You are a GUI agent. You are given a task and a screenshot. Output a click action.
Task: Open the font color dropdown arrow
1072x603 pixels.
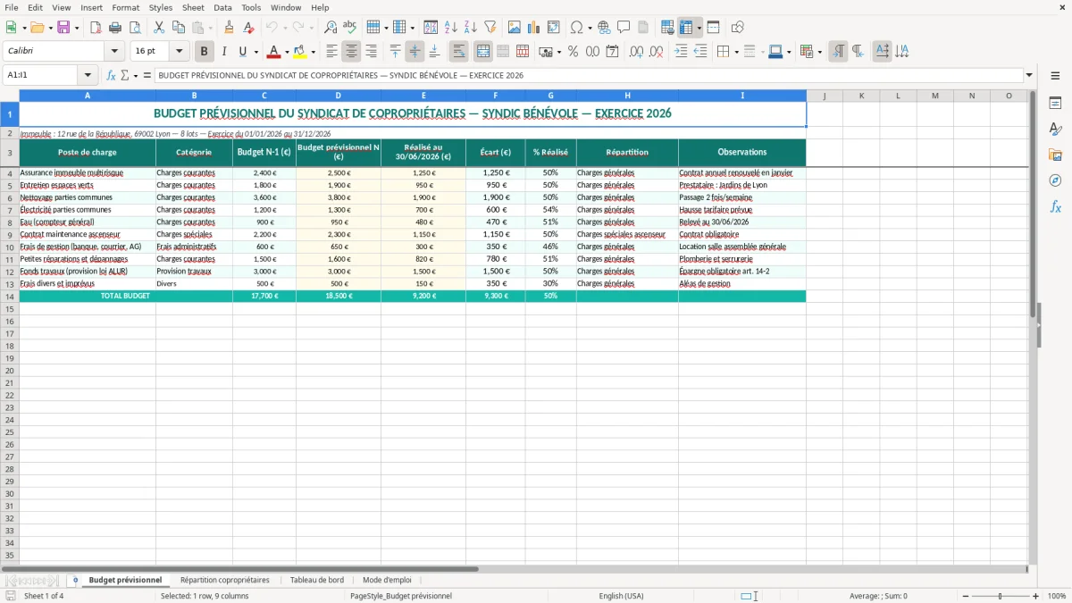[x=287, y=52]
